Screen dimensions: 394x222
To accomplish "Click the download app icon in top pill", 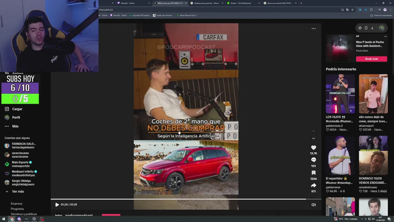I will coord(372,28).
